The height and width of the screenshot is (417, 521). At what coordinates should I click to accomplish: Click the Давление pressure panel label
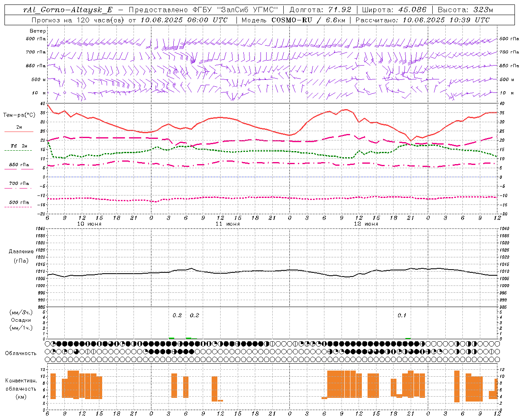click(x=21, y=252)
